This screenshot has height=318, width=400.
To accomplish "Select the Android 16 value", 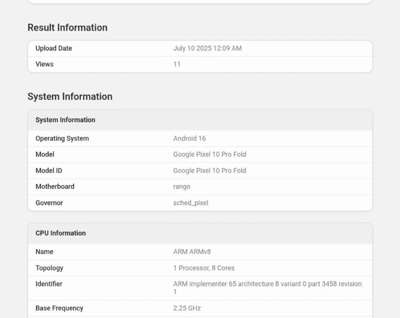I will tap(189, 139).
